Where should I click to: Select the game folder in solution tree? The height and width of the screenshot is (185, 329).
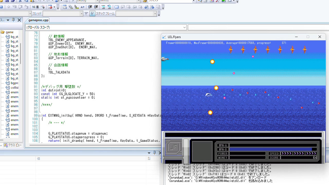[9, 32]
